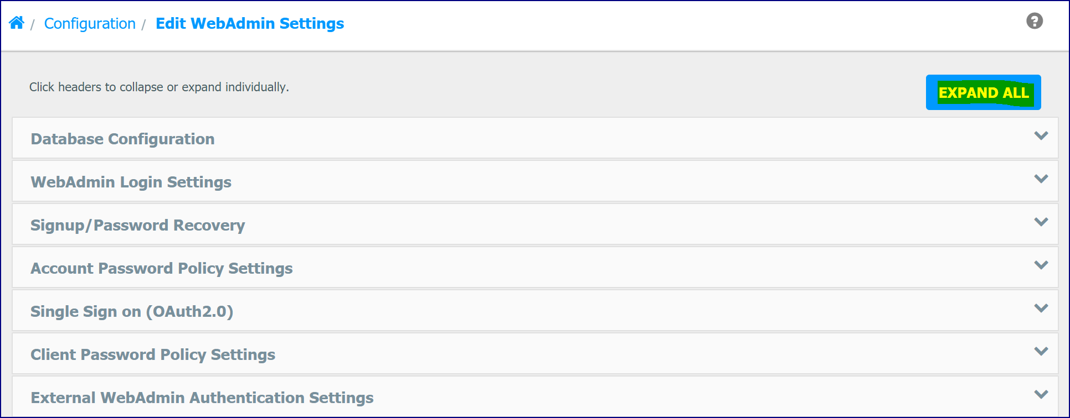Go to the home page icon
The height and width of the screenshot is (418, 1070).
[x=17, y=23]
